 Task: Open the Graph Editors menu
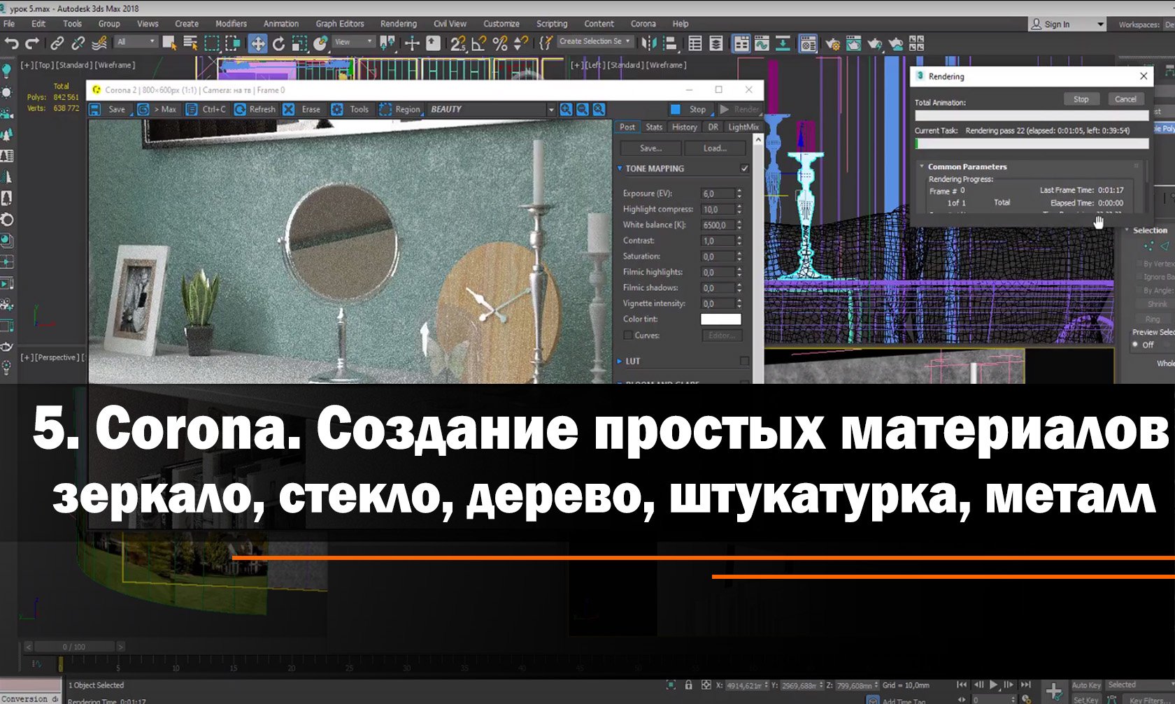(x=340, y=24)
